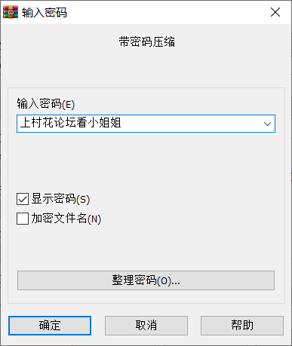Expand the password history dropdown arrow
292x346 pixels.
267,124
